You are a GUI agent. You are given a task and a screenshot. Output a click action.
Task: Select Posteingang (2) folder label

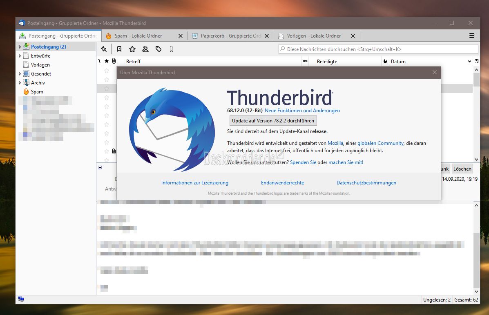point(49,47)
